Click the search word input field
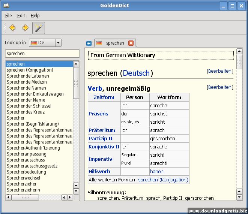The image size is (248, 214). pos(42,54)
